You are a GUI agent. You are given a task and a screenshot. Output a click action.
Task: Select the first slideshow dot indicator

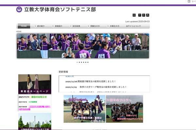click(x=77, y=62)
